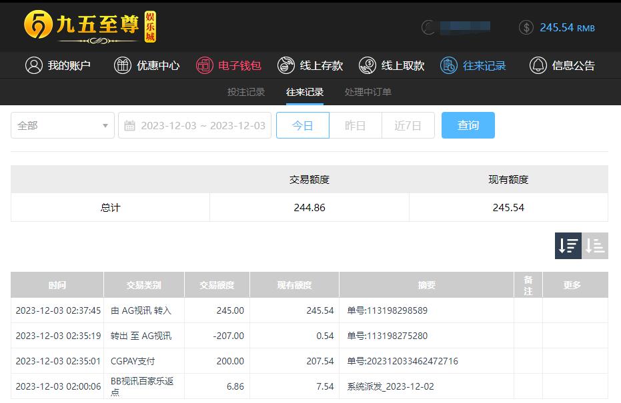Select the 近7日 date filter
This screenshot has height=403, width=621.
(408, 125)
